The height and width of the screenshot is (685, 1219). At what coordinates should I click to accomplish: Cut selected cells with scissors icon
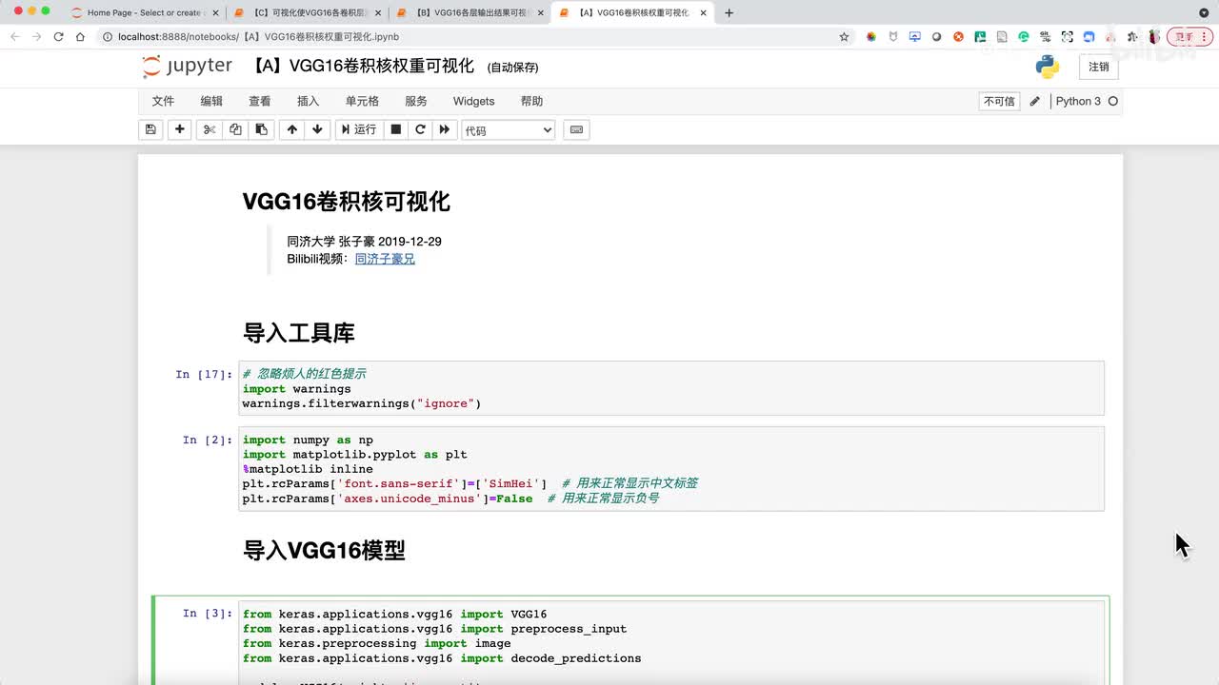pyautogui.click(x=210, y=129)
